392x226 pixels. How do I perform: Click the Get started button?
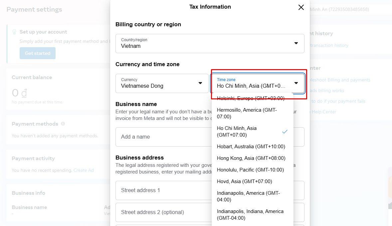click(38, 53)
